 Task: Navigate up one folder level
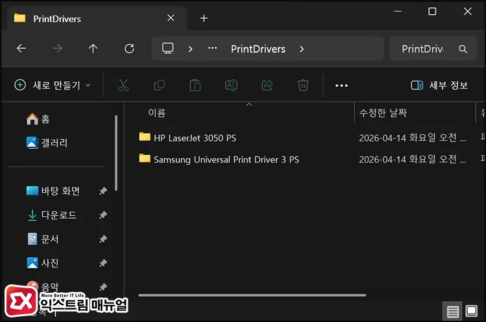click(93, 49)
